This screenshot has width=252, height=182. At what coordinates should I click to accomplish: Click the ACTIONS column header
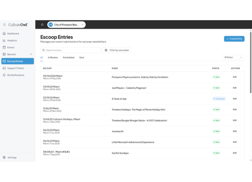235,68
